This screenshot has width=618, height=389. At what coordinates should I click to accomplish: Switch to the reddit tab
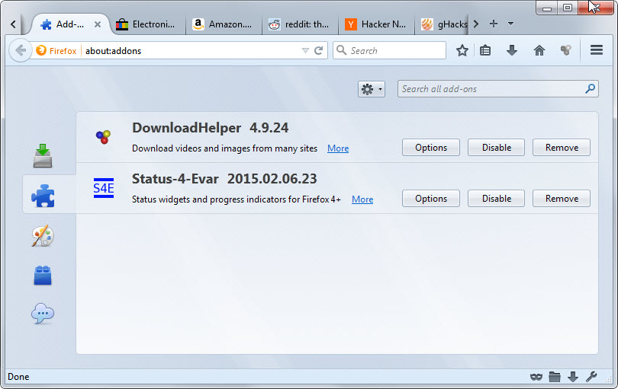[299, 24]
